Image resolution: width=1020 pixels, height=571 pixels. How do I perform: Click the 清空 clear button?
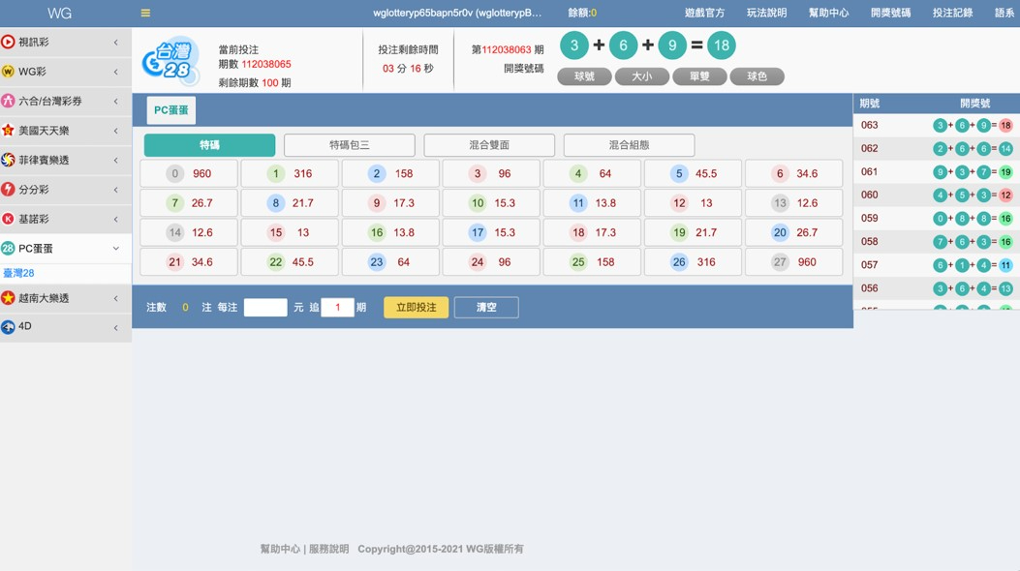486,308
